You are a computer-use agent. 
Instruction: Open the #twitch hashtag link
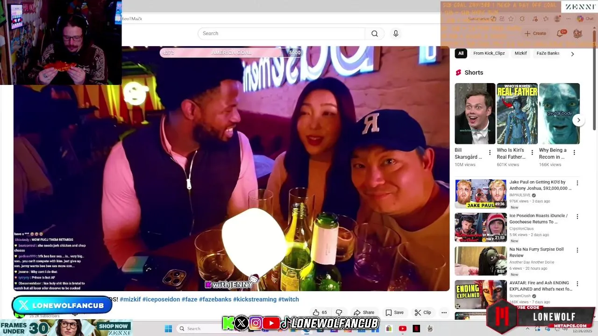(x=289, y=300)
